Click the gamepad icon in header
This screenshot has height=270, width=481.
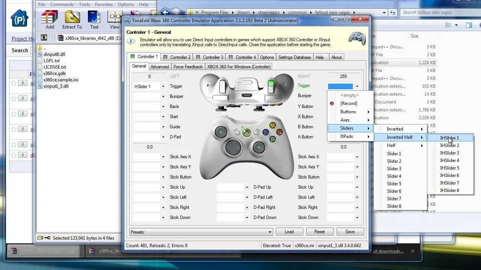click(x=357, y=38)
